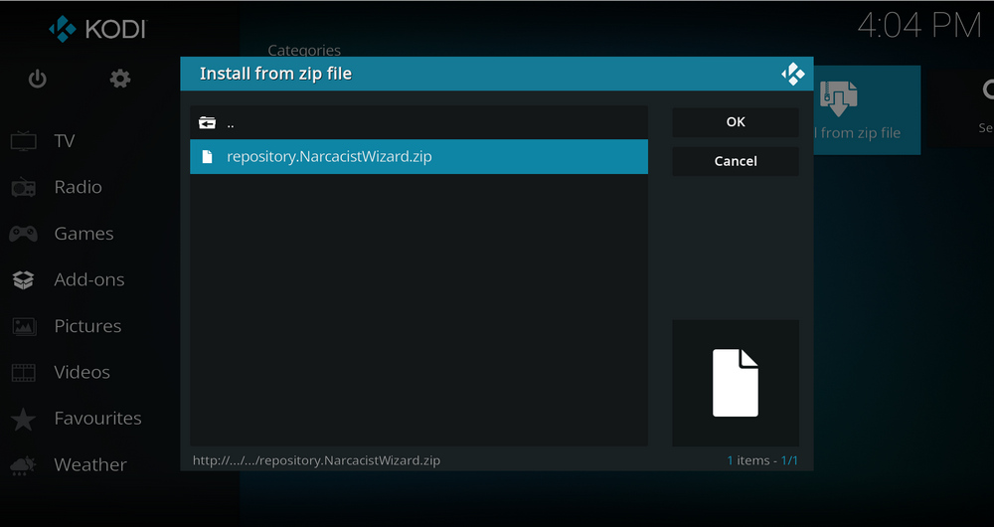Viewport: 994px width, 527px height.
Task: Click the zip file document icon in the list
Action: click(x=207, y=157)
